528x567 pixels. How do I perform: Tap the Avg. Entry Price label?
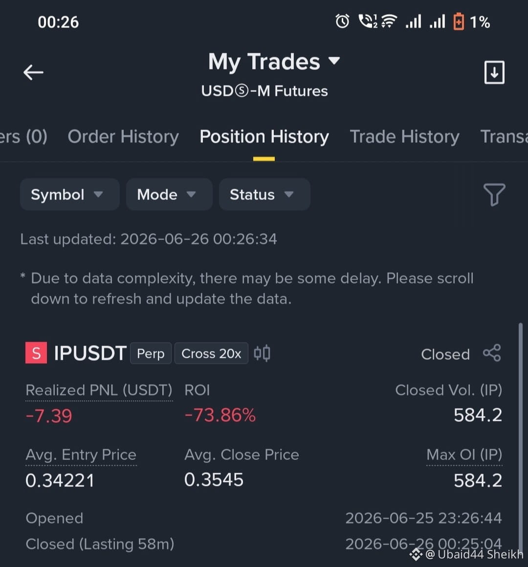click(x=81, y=455)
